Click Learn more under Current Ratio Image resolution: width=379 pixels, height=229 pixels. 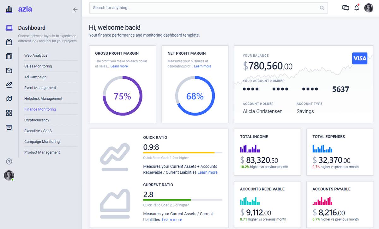point(172,220)
